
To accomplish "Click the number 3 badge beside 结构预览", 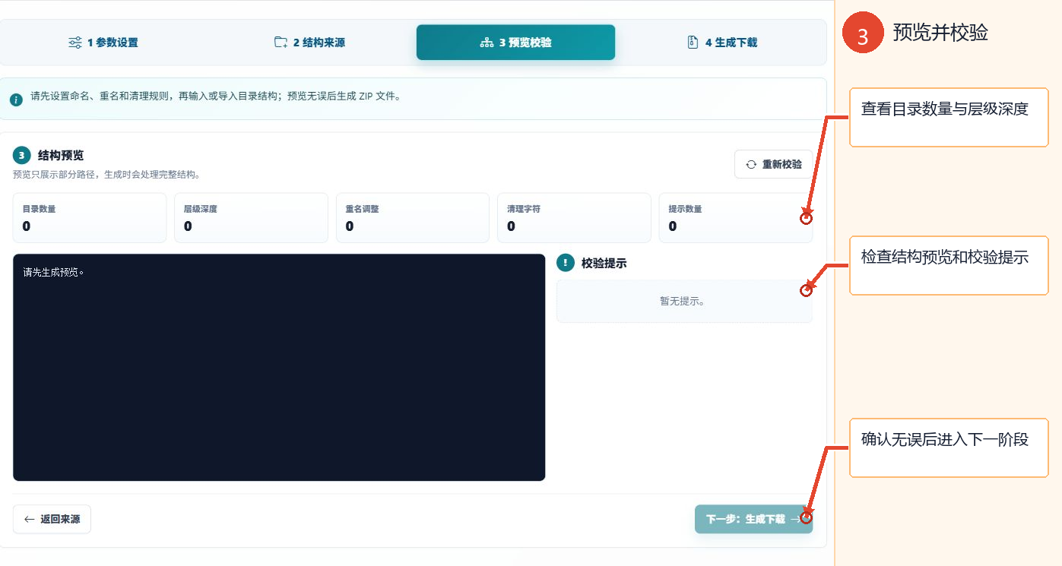I will pos(22,155).
